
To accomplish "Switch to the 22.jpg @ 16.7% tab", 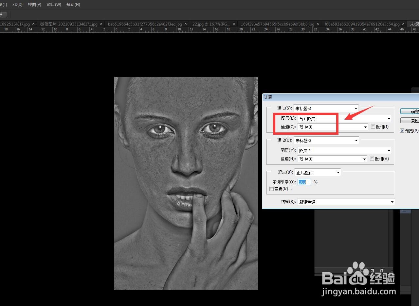I will coord(211,24).
